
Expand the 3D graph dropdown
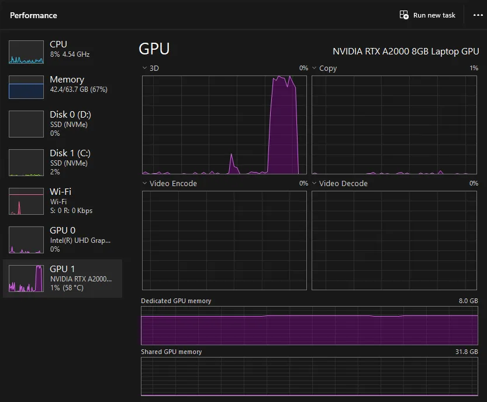pyautogui.click(x=144, y=68)
